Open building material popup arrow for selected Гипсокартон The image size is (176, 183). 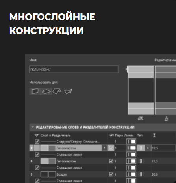click(x=104, y=148)
